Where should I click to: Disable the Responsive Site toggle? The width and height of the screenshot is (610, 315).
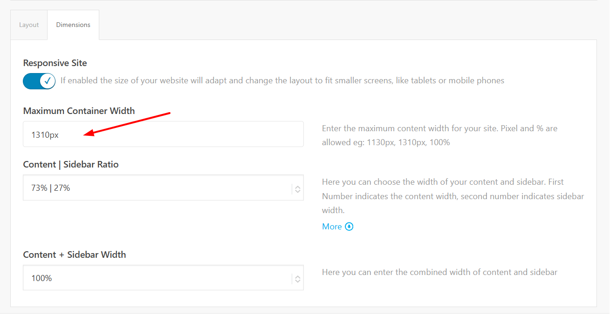click(x=39, y=81)
